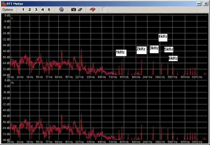Select preset 3 in the toolbar

coord(36,10)
